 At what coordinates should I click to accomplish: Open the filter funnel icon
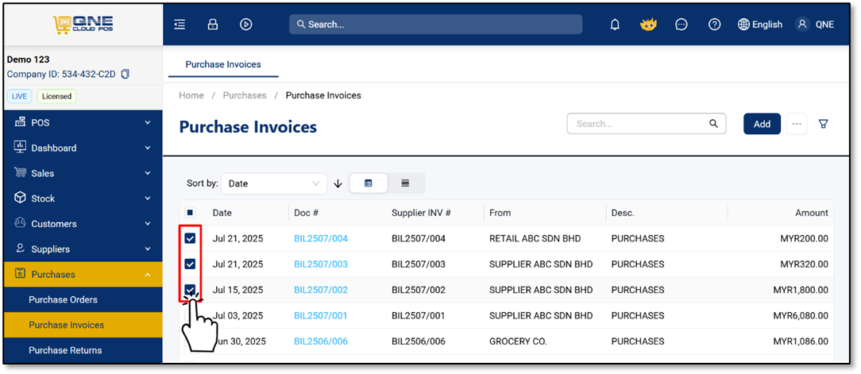pyautogui.click(x=823, y=124)
